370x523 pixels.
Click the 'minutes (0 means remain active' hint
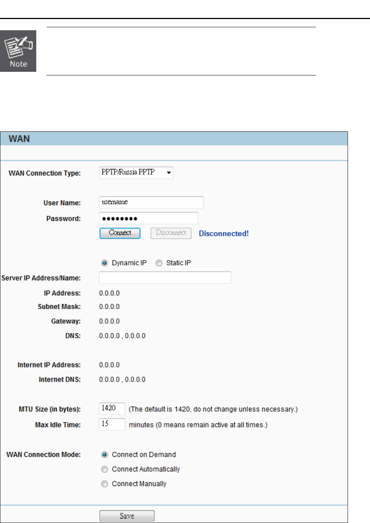pos(198,425)
